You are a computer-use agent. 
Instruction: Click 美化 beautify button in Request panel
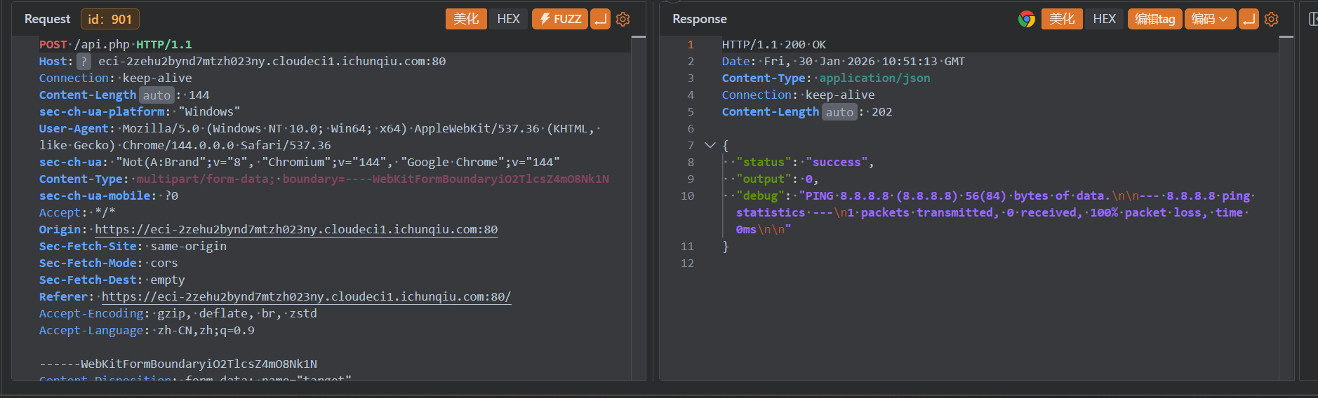coord(466,19)
